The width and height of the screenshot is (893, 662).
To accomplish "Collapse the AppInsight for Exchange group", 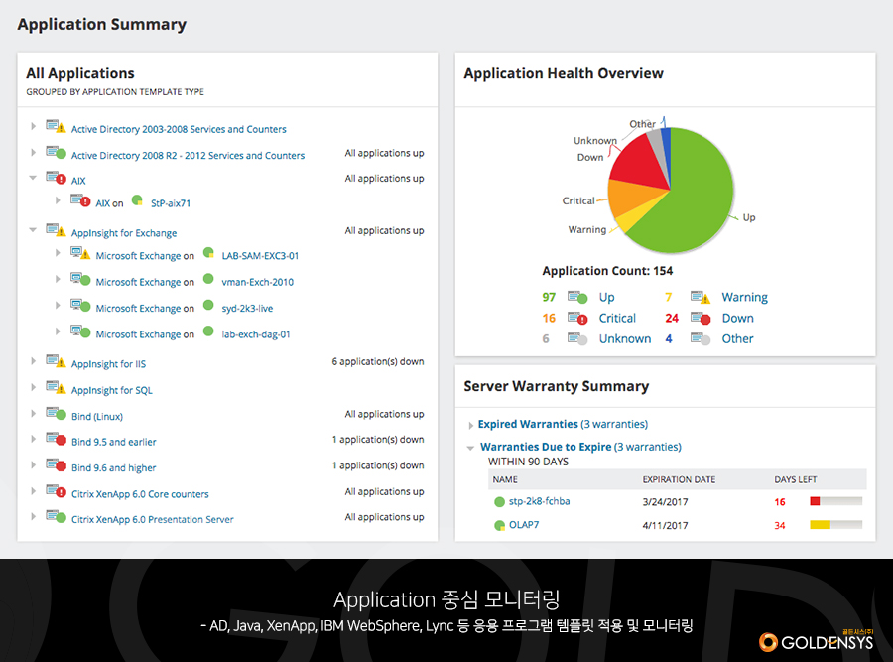I will click(33, 230).
